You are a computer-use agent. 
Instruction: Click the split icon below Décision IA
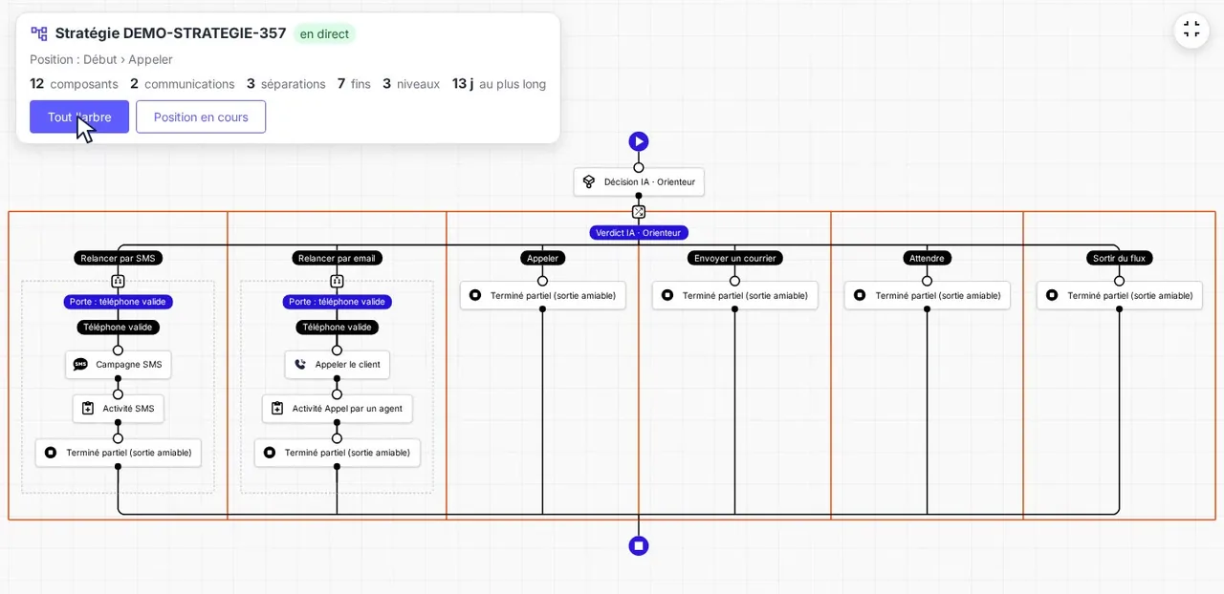[x=639, y=212]
